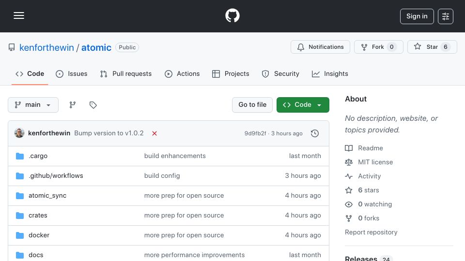This screenshot has height=261, width=465.
Task: Open the hamburger navigation menu
Action: (19, 15)
